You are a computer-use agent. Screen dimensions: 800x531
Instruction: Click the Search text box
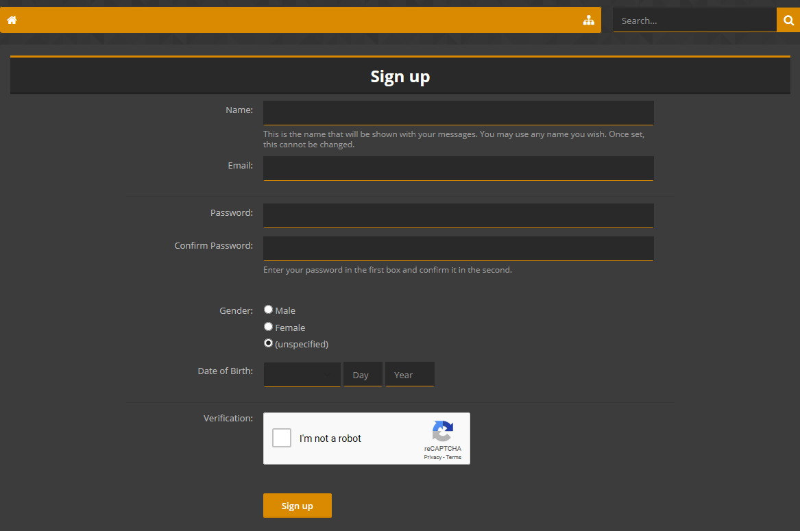[x=694, y=21]
